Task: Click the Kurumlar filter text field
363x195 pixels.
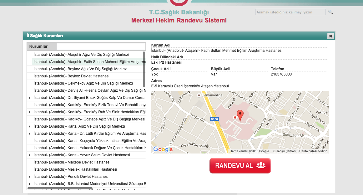Action: point(101,46)
